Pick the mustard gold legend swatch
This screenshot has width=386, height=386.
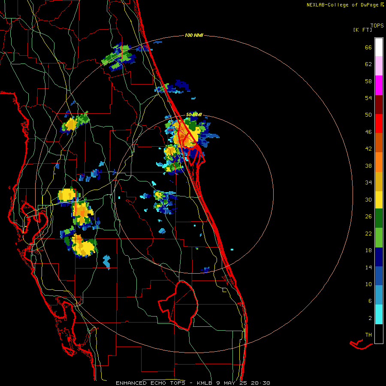pos(379,181)
